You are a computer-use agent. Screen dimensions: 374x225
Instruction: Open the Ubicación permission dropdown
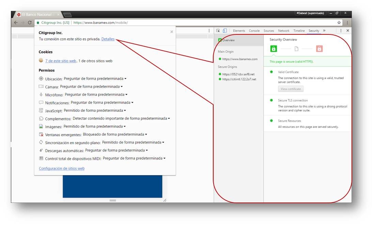(95, 78)
